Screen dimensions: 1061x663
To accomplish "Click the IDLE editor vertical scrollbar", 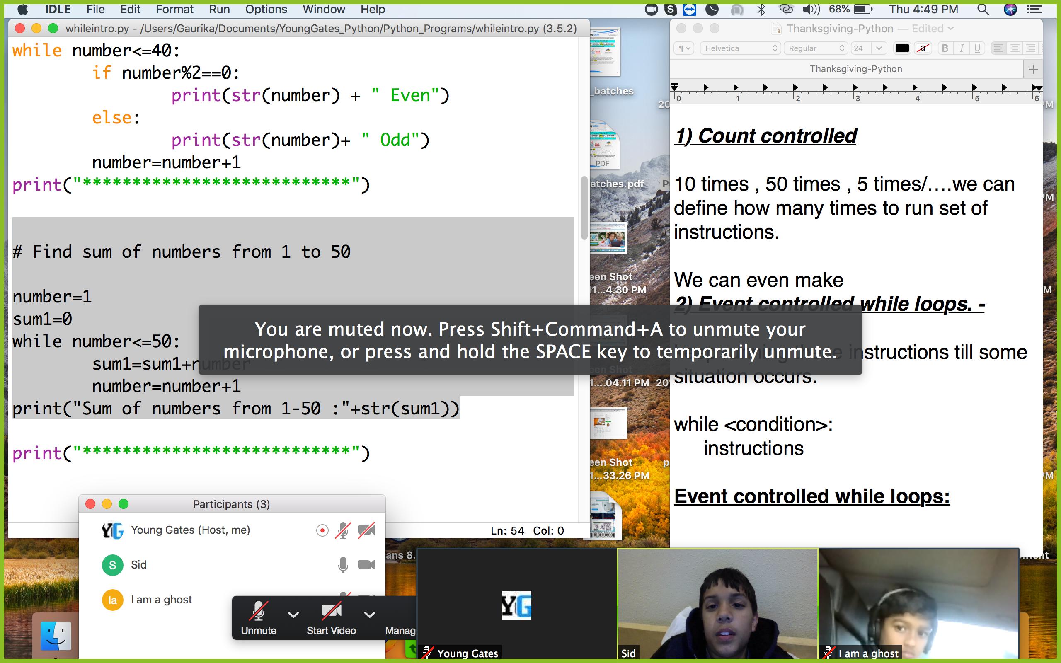I will click(x=584, y=208).
